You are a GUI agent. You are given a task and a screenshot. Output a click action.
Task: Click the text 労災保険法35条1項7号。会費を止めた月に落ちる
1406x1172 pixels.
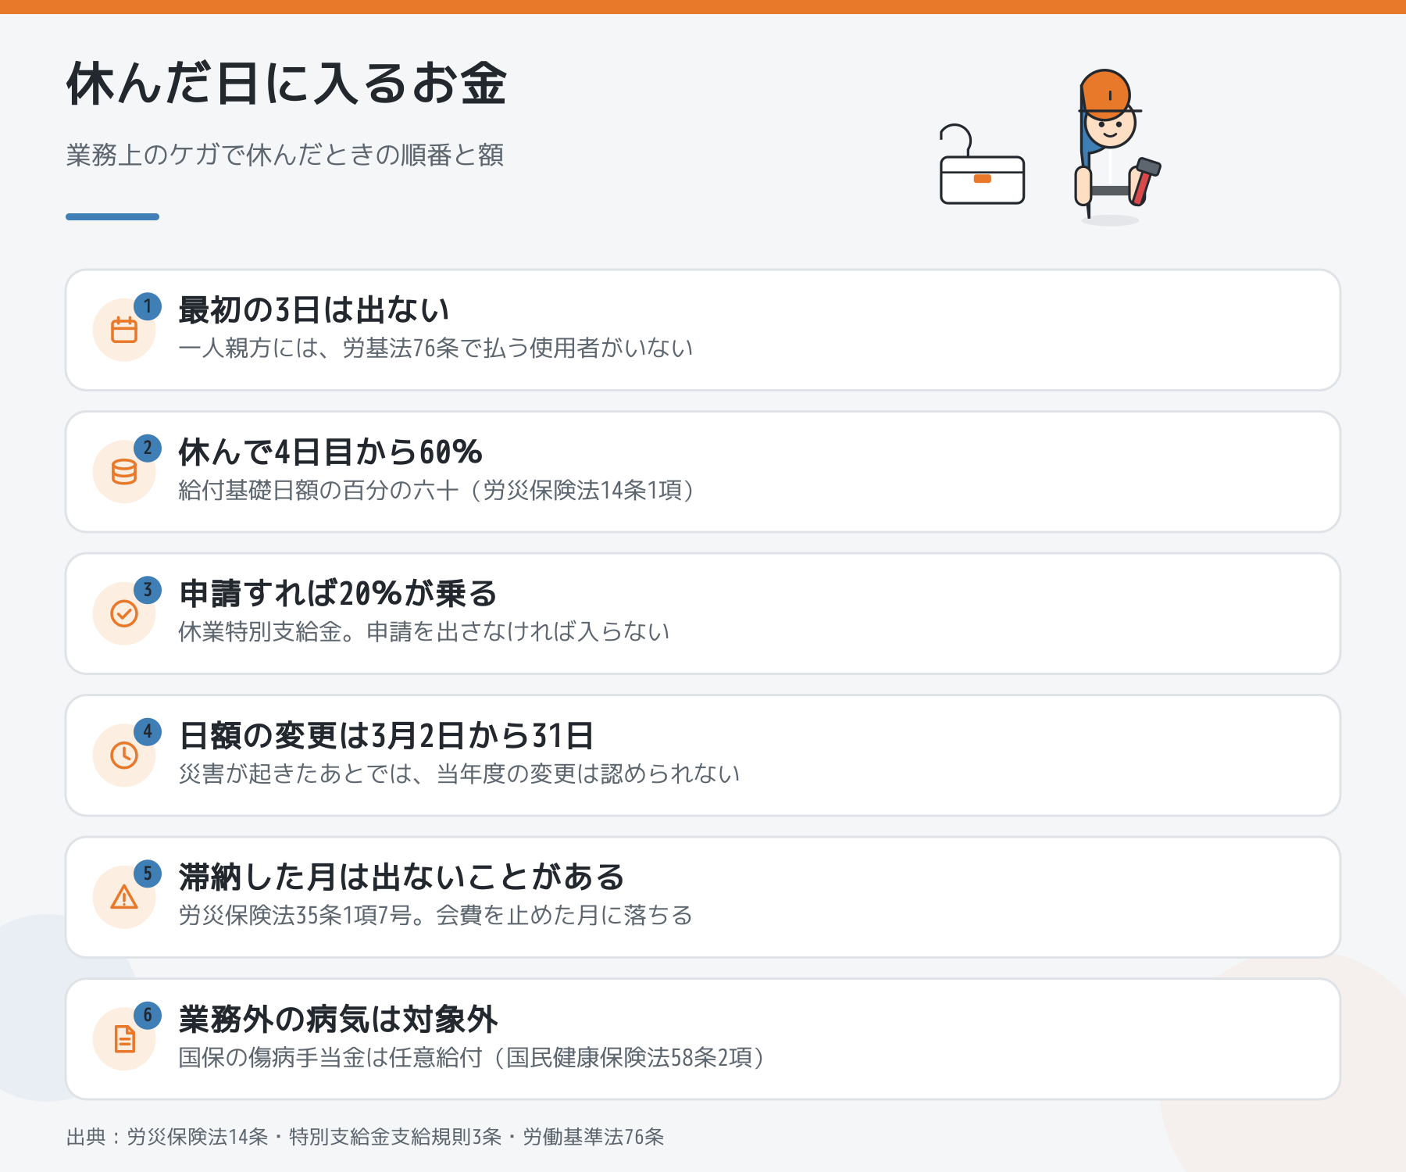click(436, 915)
